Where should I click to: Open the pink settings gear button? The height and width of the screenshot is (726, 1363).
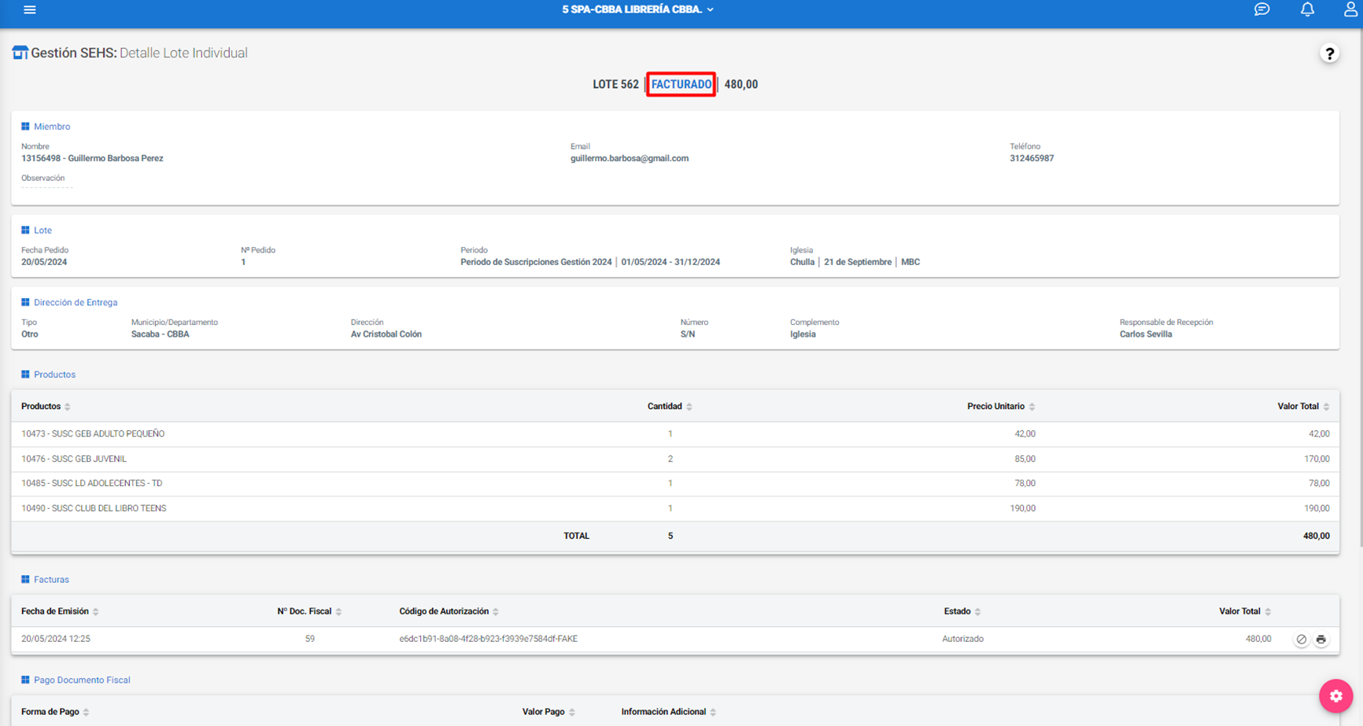pos(1335,696)
